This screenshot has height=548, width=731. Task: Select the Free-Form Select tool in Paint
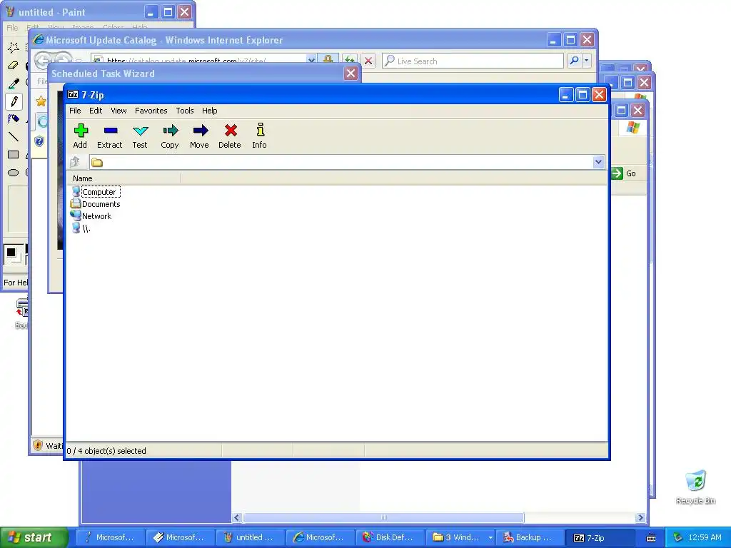point(14,46)
